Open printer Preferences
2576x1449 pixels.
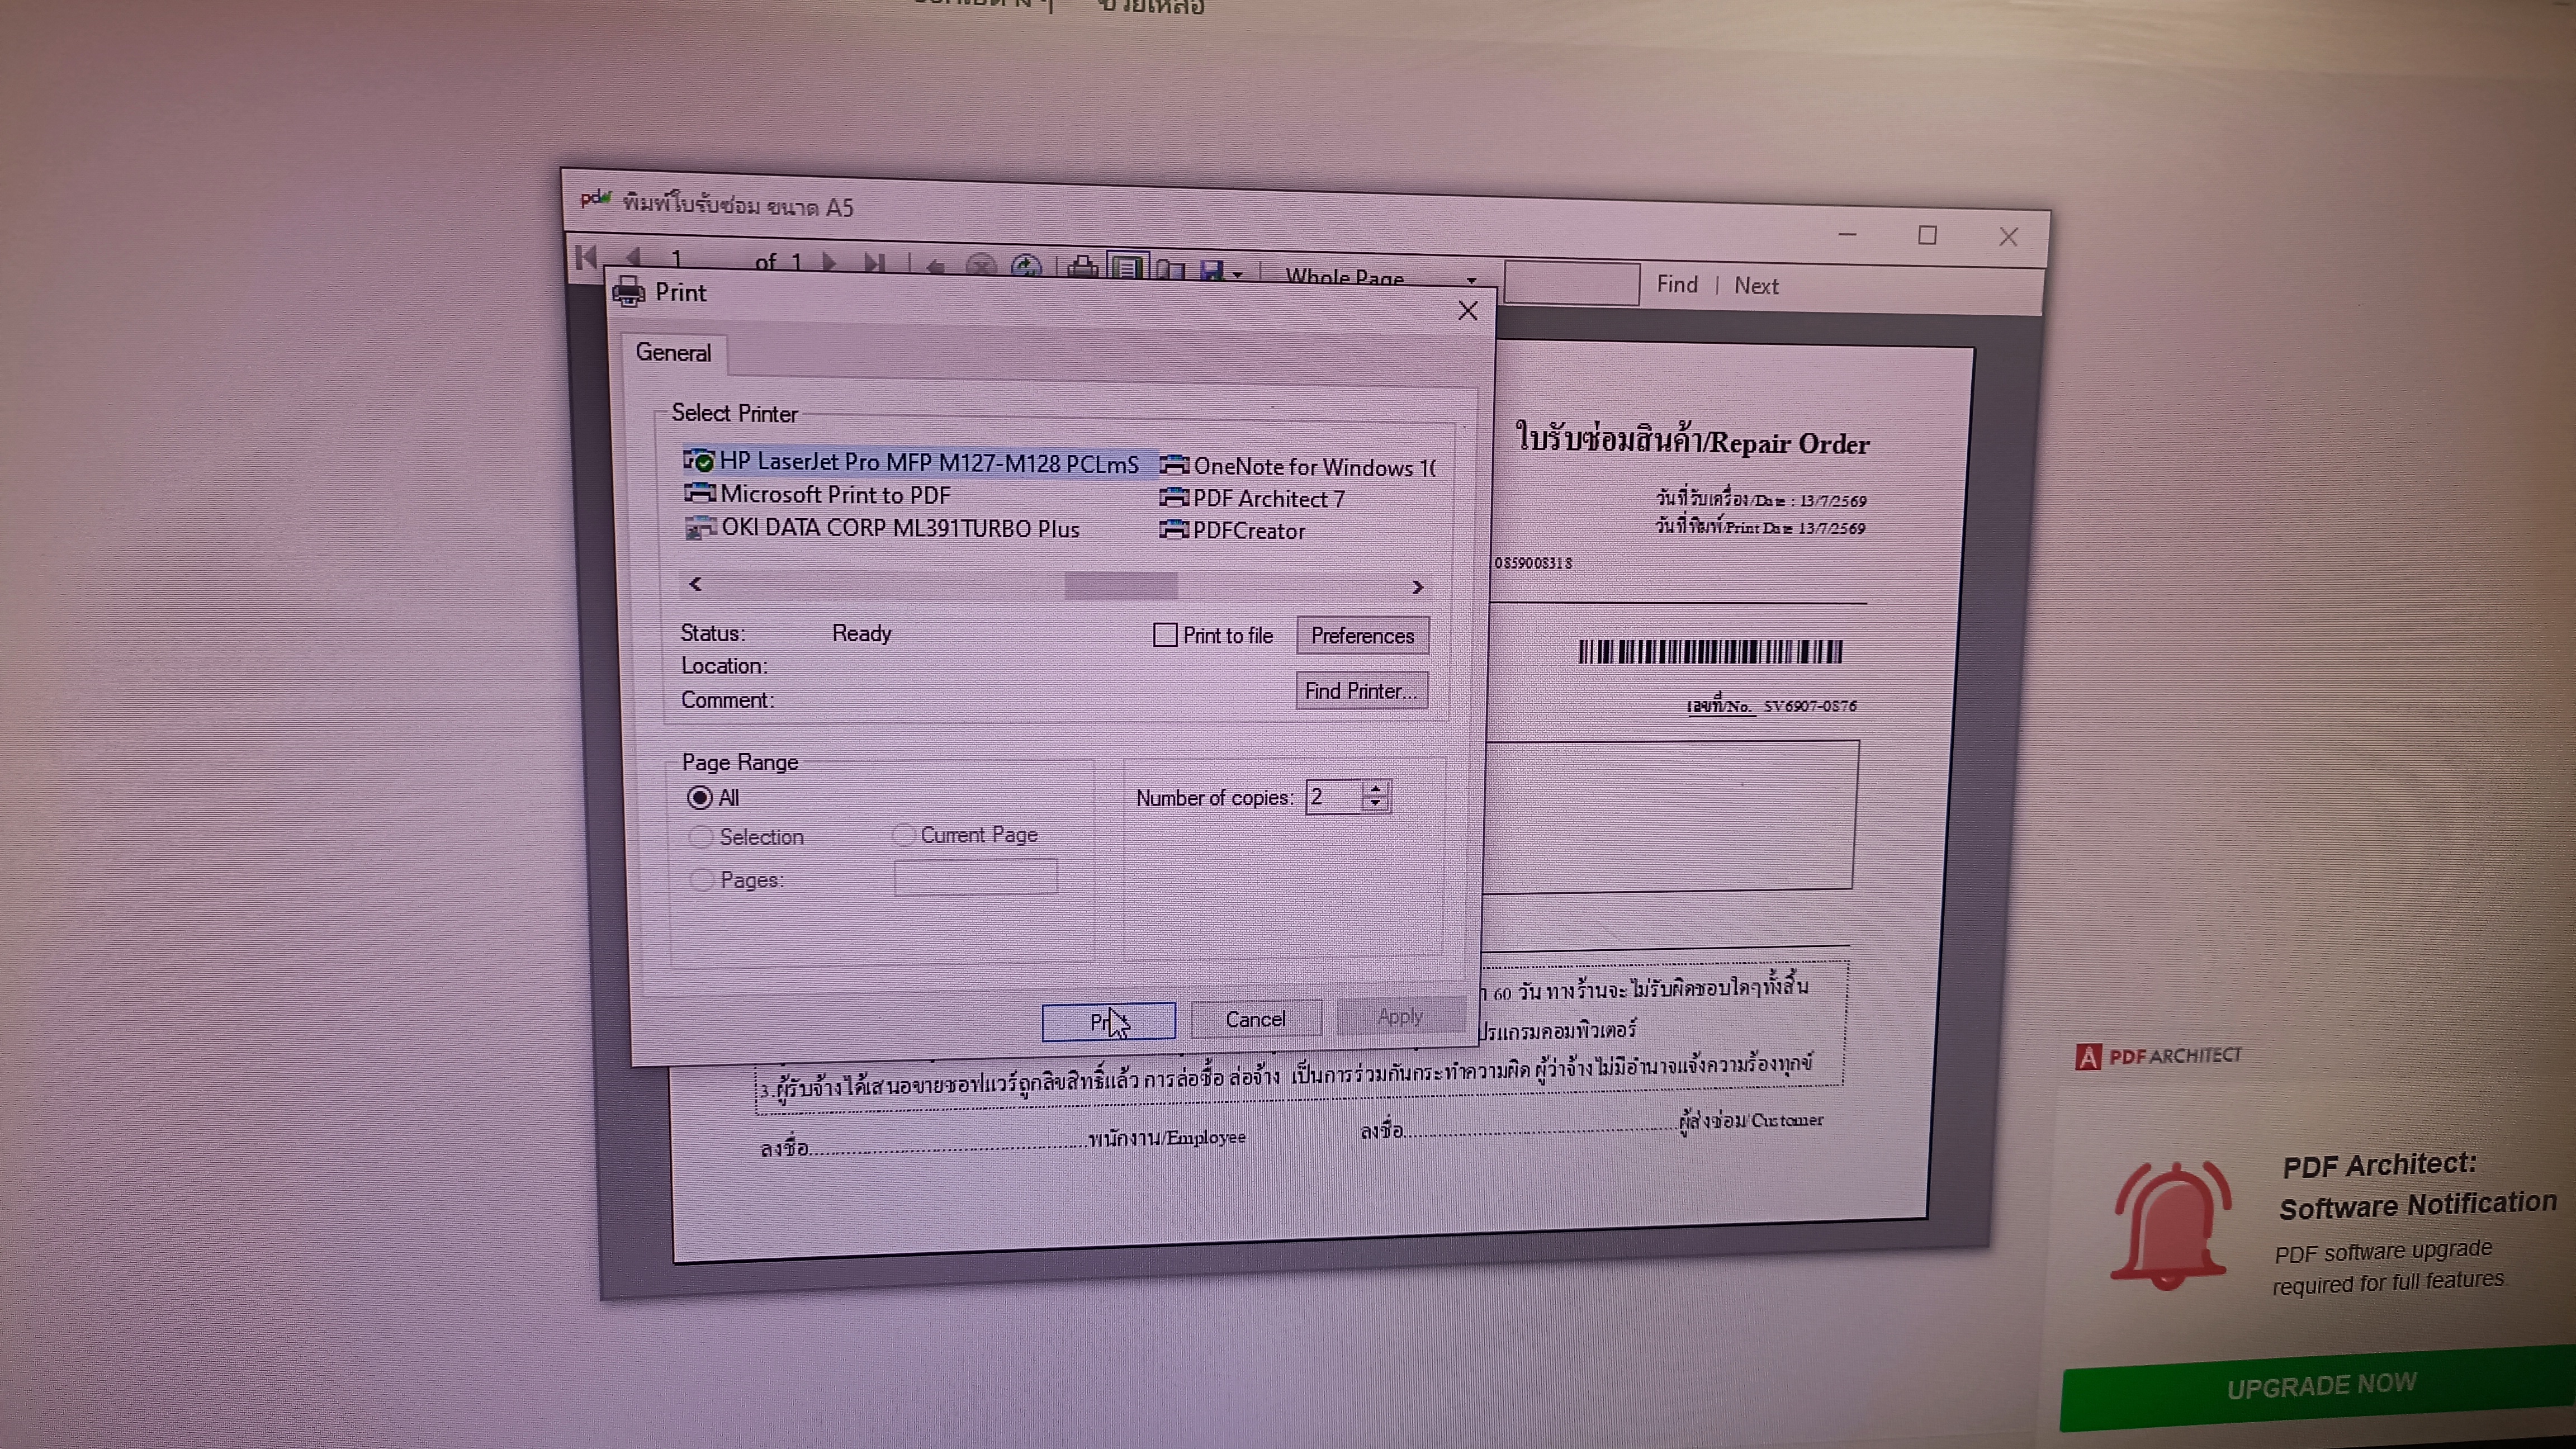[x=1363, y=636]
